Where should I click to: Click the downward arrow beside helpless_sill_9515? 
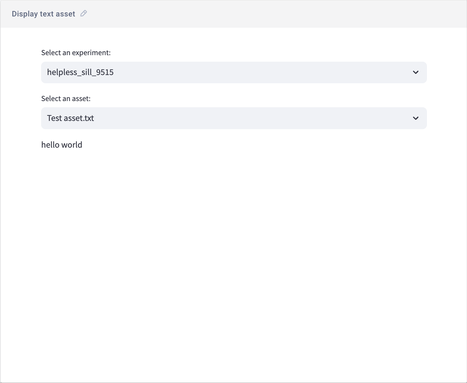tap(416, 72)
